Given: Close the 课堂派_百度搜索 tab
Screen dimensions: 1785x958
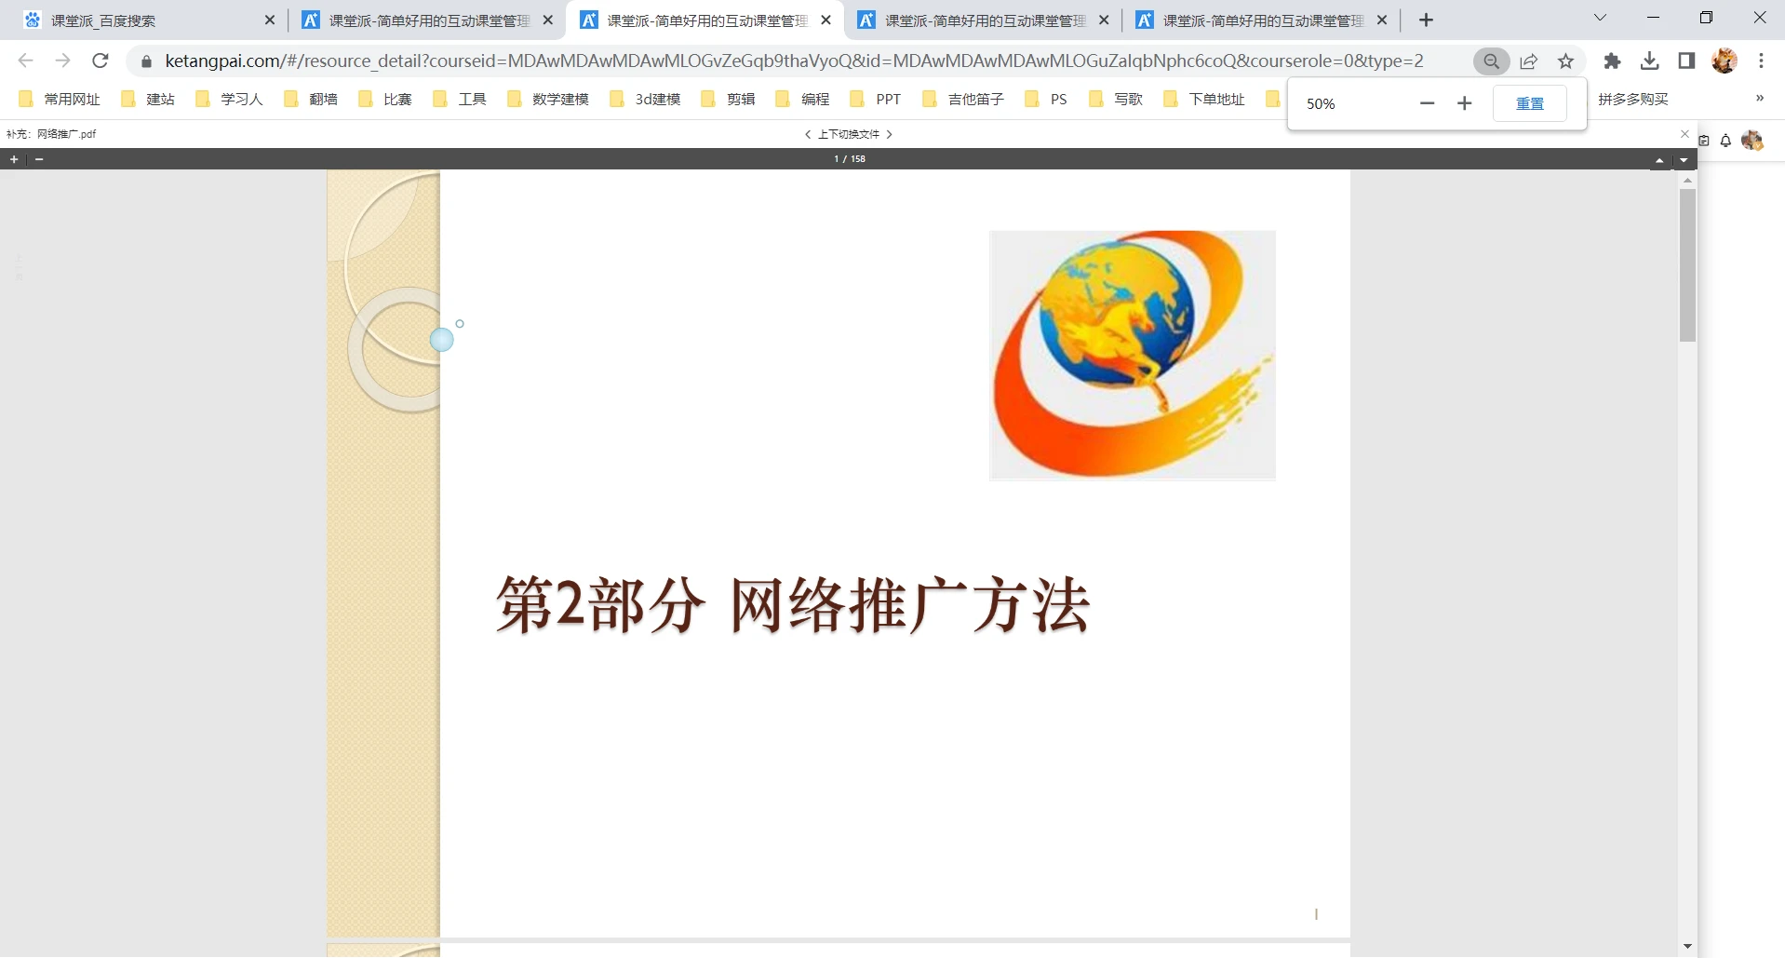Looking at the screenshot, I should [x=270, y=20].
